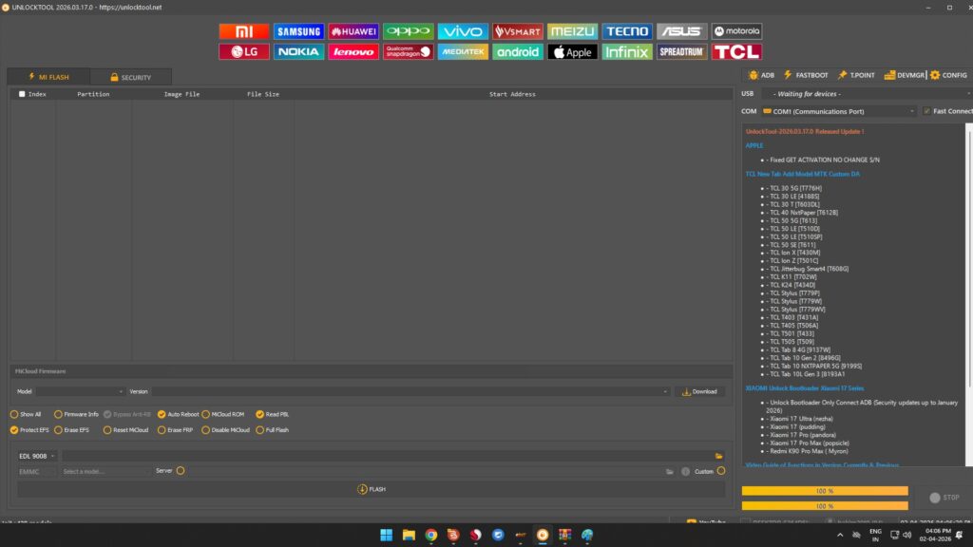
Task: Select the MediaTek brand logo
Action: [463, 51]
